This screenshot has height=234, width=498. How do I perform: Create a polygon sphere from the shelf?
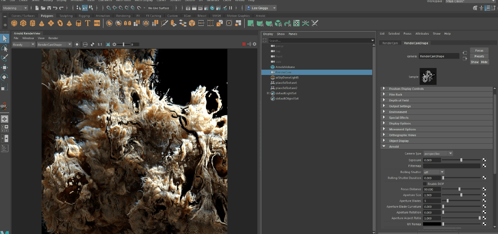15,23
